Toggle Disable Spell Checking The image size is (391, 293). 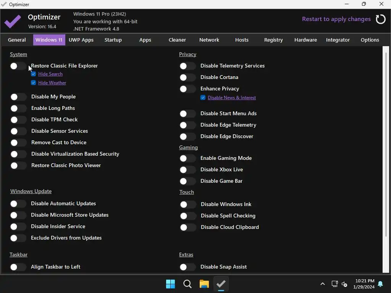tap(188, 216)
